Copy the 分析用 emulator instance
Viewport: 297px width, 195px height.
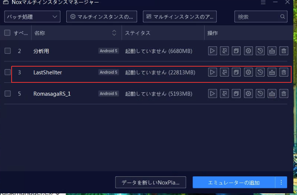[236, 51]
